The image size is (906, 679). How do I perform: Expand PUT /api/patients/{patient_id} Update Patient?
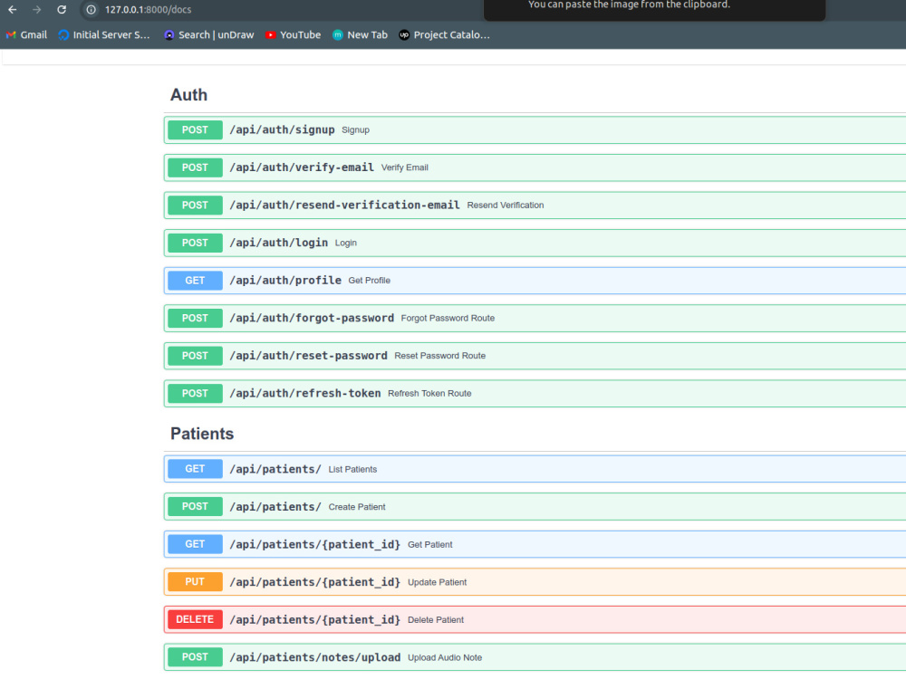[x=535, y=581]
